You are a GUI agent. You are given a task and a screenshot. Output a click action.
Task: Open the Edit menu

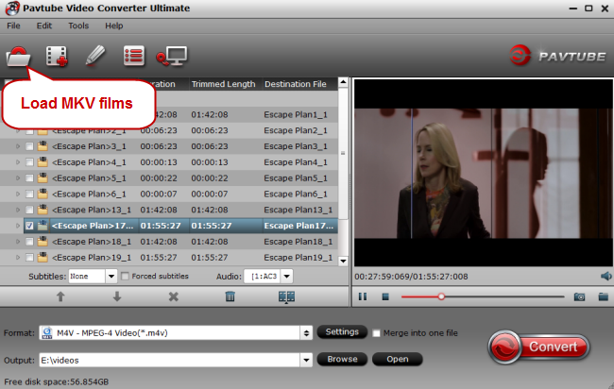pos(44,25)
